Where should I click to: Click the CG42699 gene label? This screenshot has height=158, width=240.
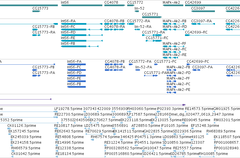pos(193,3)
